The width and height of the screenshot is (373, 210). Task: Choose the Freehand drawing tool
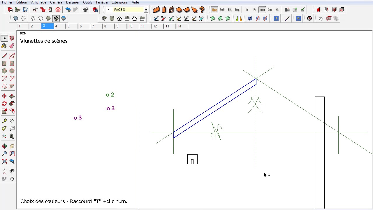(12, 56)
